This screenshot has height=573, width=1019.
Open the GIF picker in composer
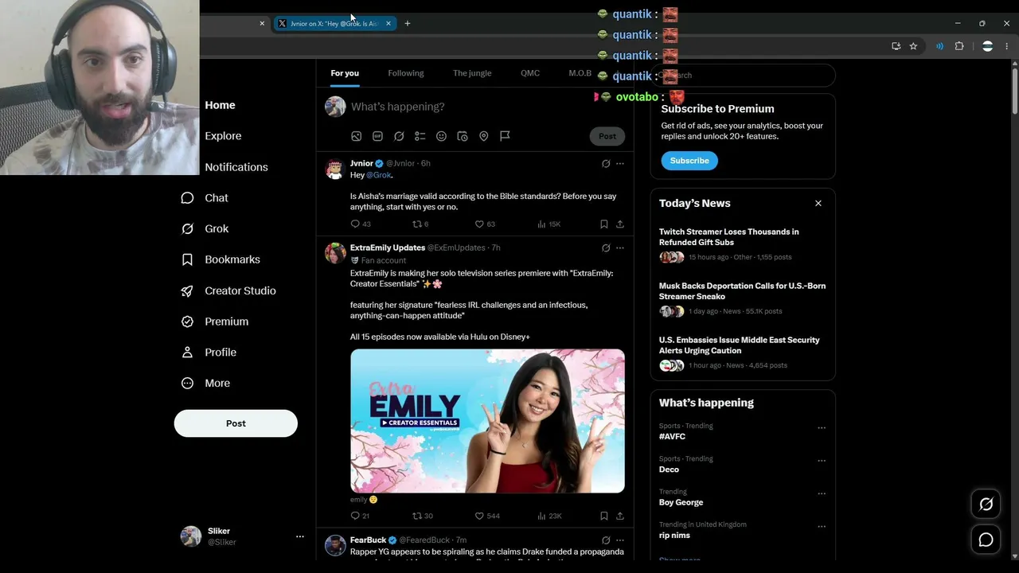(377, 136)
